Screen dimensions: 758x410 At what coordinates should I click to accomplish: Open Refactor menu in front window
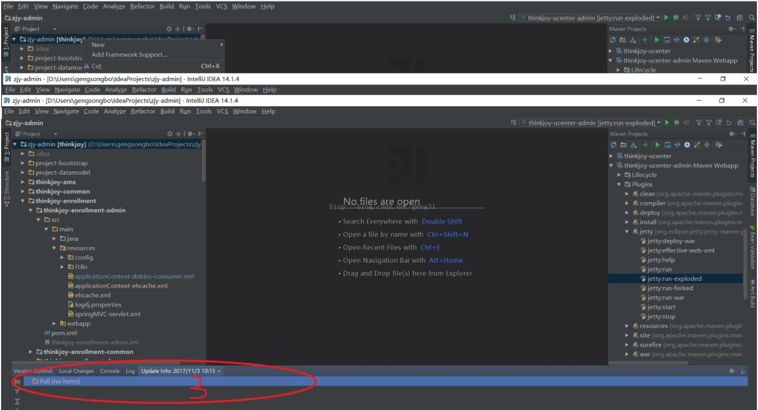[143, 111]
